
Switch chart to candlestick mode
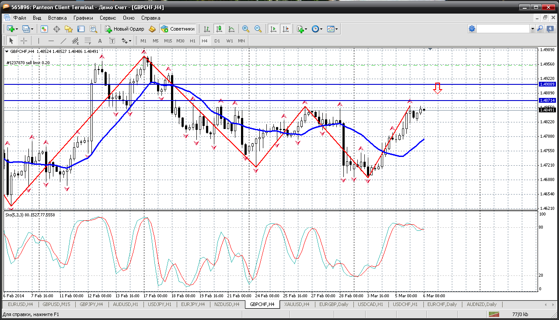[219, 29]
